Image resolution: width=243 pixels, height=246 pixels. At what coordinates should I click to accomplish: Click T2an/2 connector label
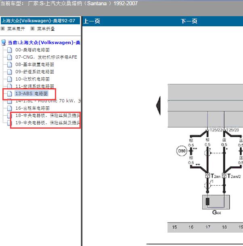pyautogui.click(x=234, y=176)
